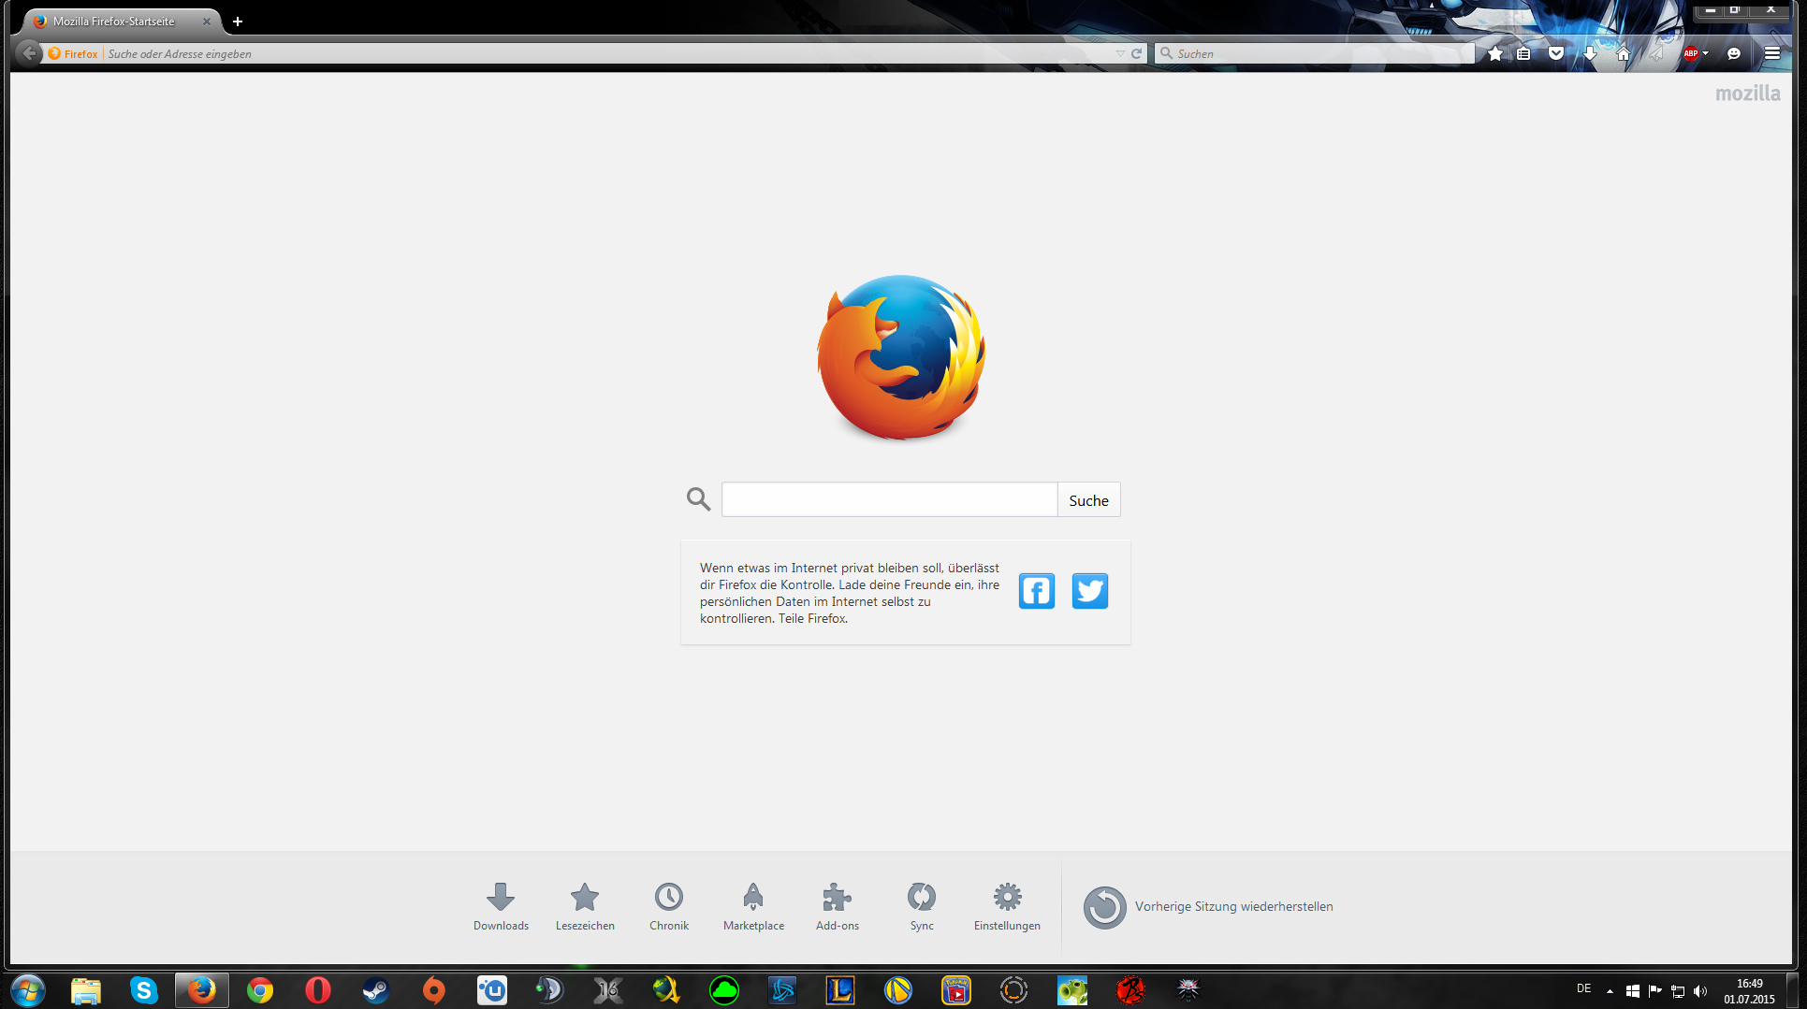The image size is (1807, 1009).
Task: Open network tray icon
Action: pos(1678,991)
